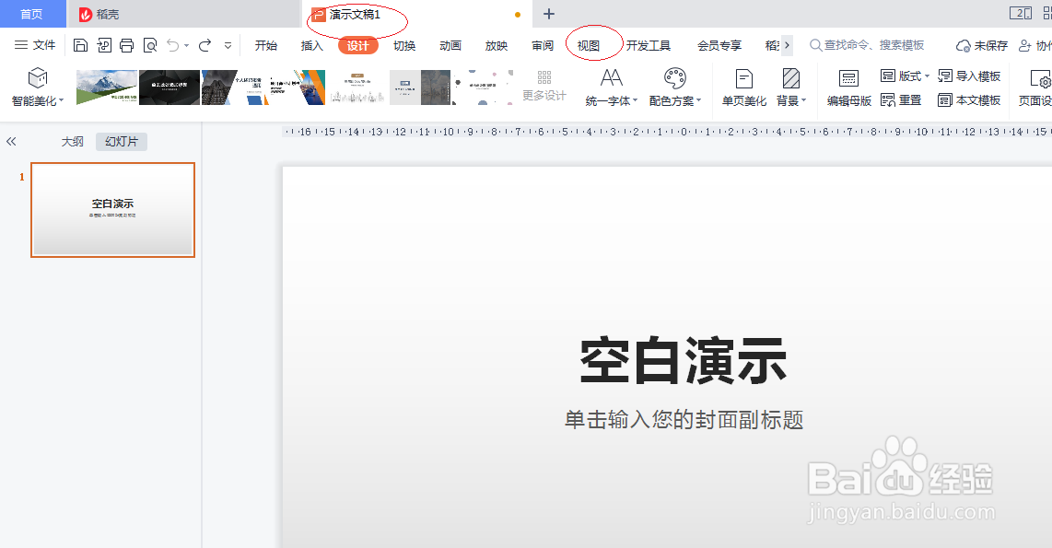
Task: Open the 智能美化 smart beautify tool
Action: [x=37, y=87]
